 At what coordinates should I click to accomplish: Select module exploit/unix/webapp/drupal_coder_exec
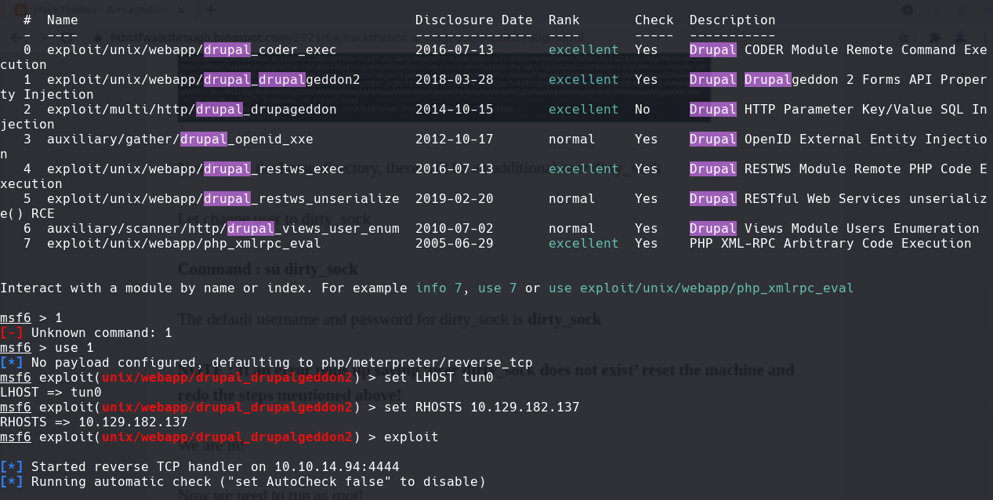(192, 50)
